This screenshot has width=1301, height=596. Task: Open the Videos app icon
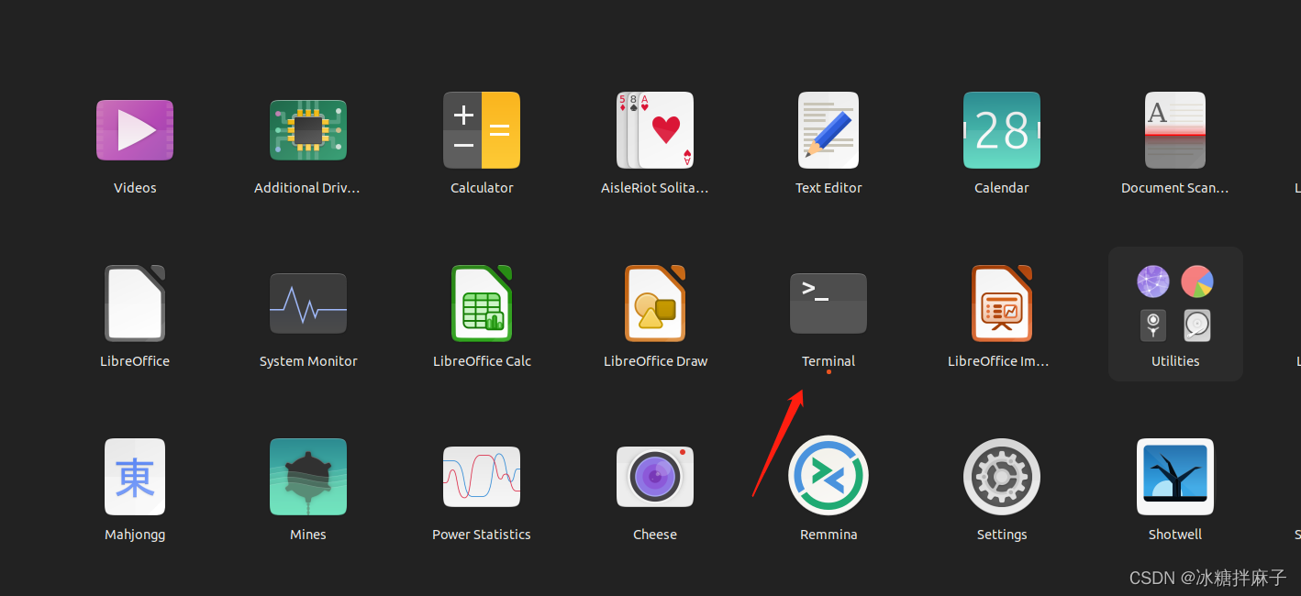[x=135, y=130]
